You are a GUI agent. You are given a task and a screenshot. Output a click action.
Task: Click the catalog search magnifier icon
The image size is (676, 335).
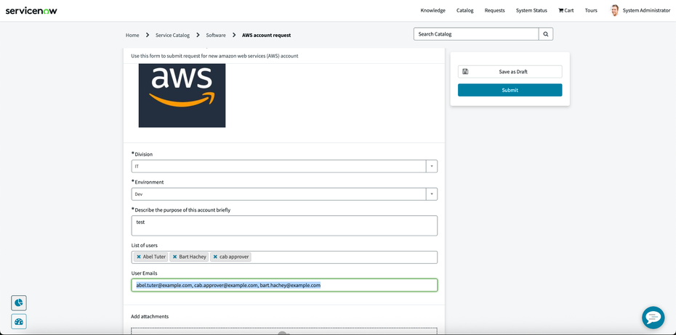coord(546,34)
